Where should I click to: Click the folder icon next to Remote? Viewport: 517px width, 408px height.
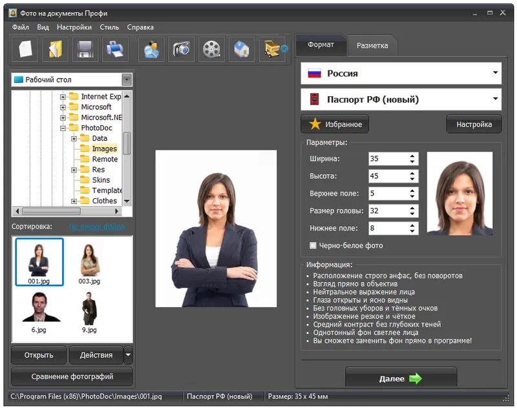(x=85, y=159)
